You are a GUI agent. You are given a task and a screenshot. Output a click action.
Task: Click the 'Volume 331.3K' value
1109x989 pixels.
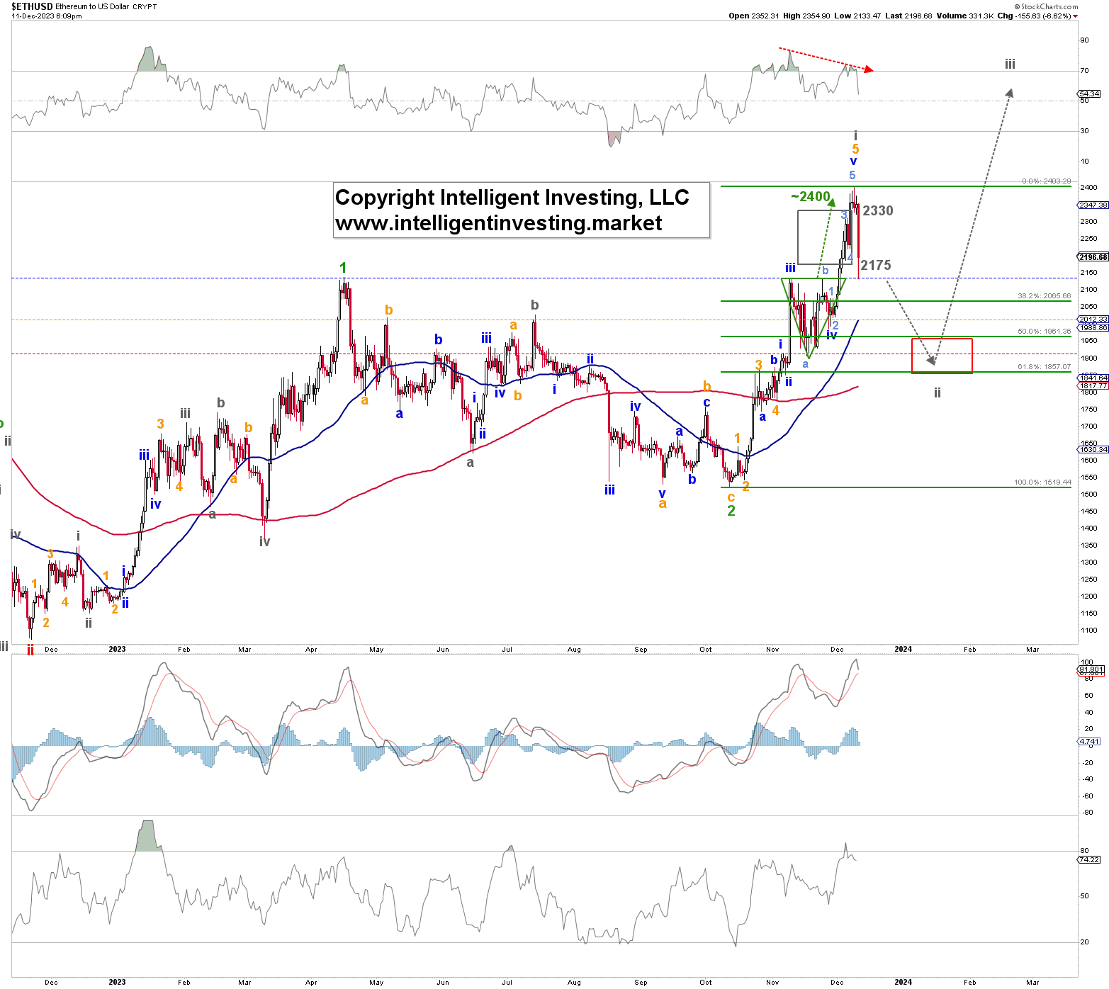tap(964, 16)
